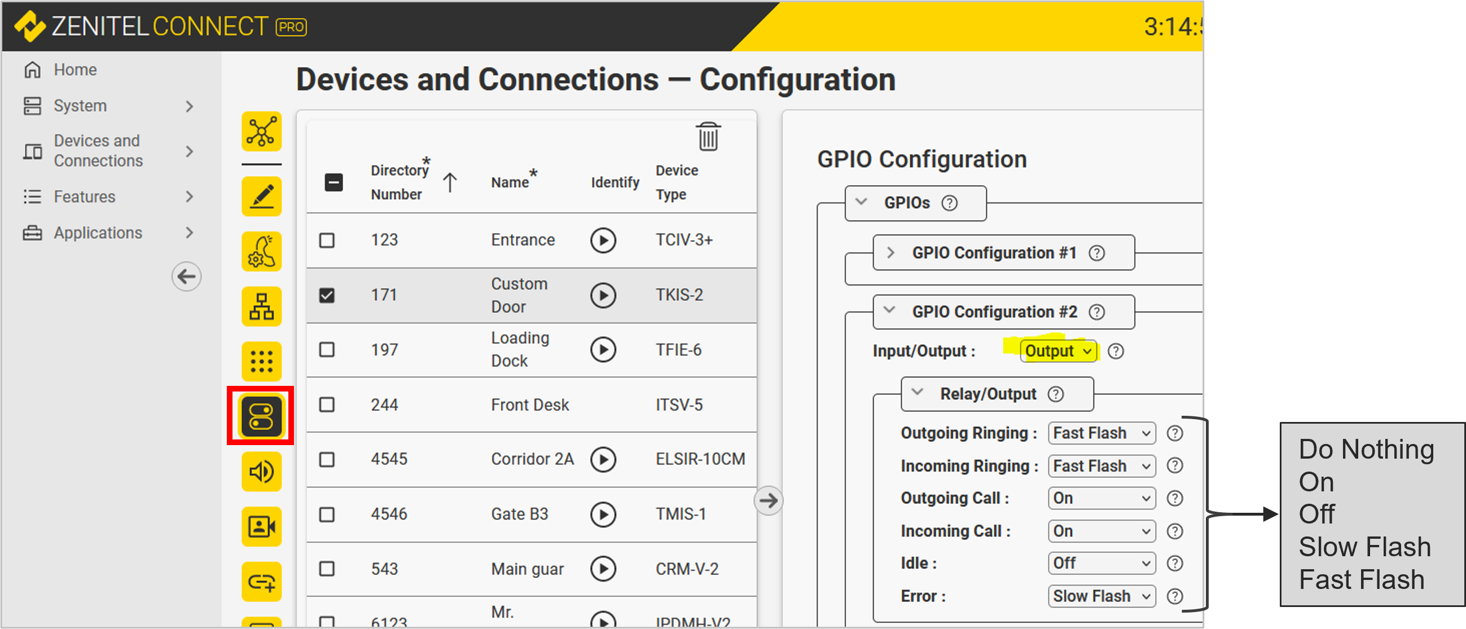Click the GPIO toggle-switch icon in sidebar

pyautogui.click(x=261, y=416)
